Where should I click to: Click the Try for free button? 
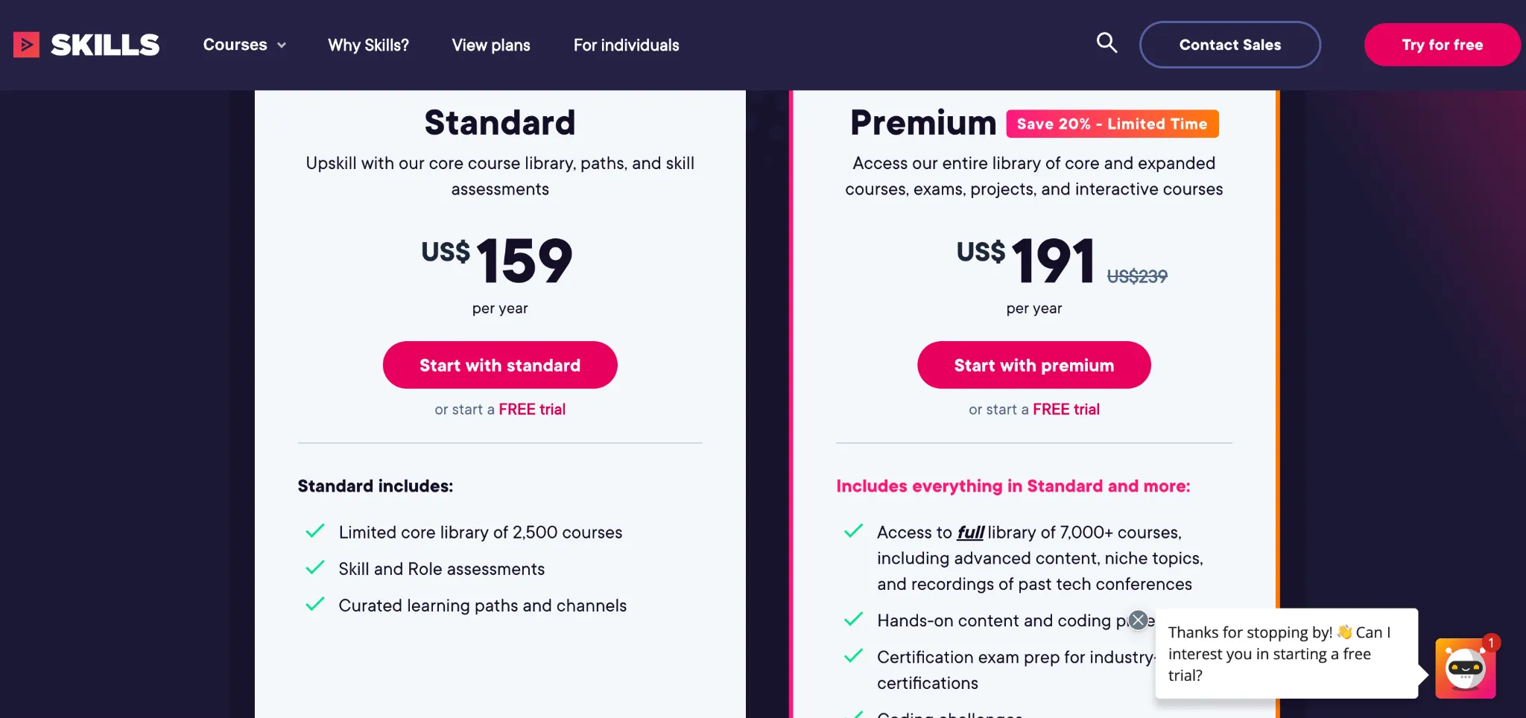(1442, 45)
